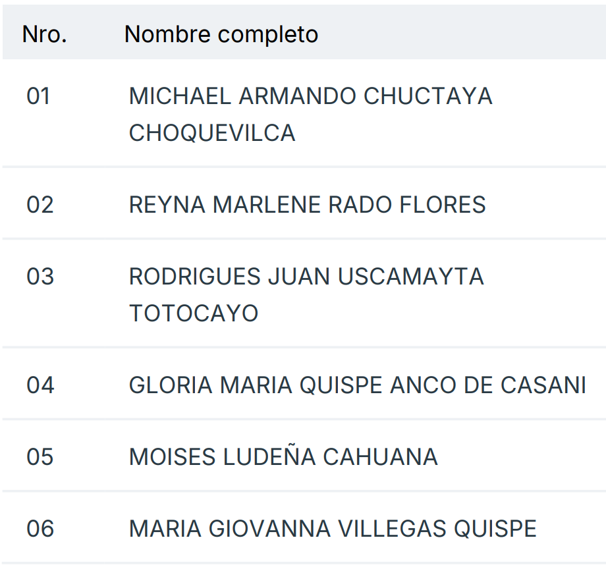Select row number 02
Screen dimensions: 606x569
click(40, 205)
